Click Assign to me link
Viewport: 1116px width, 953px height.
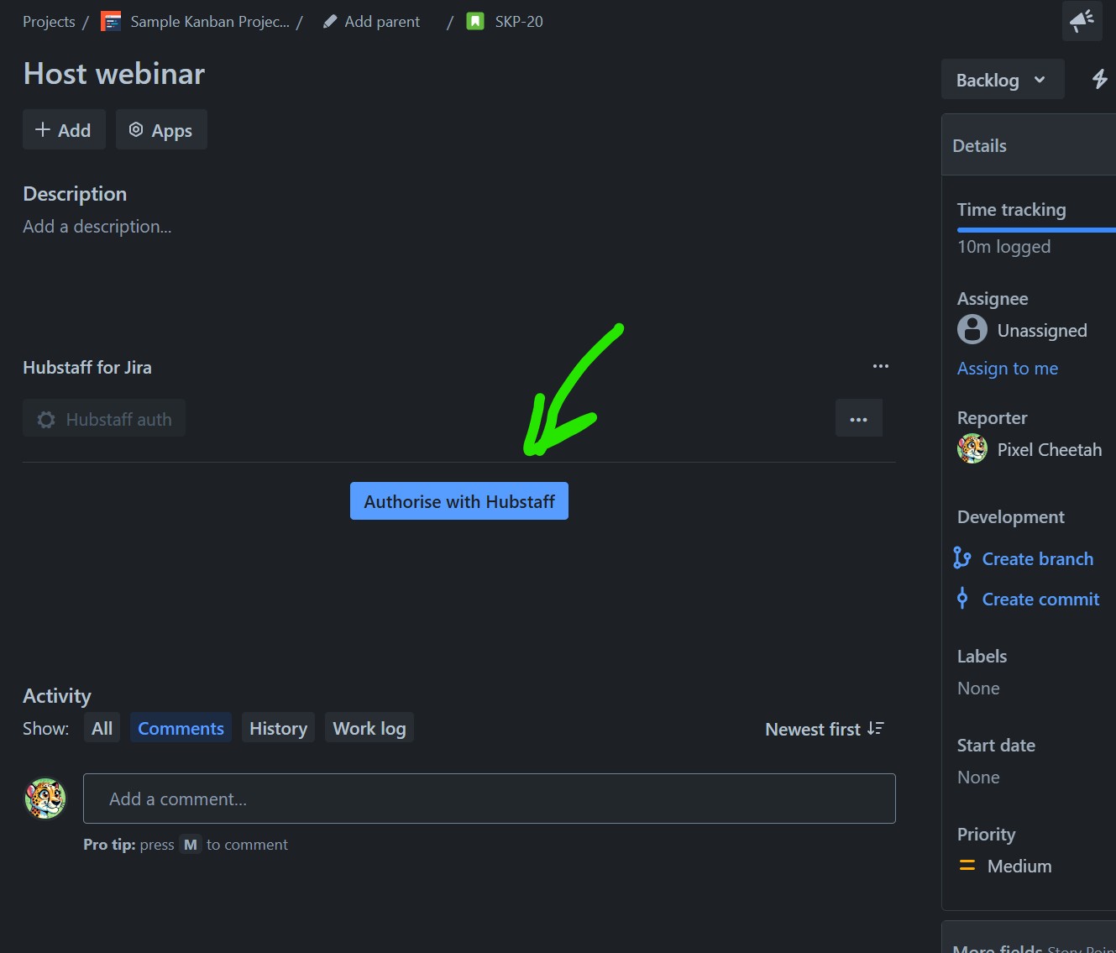[x=1008, y=368]
